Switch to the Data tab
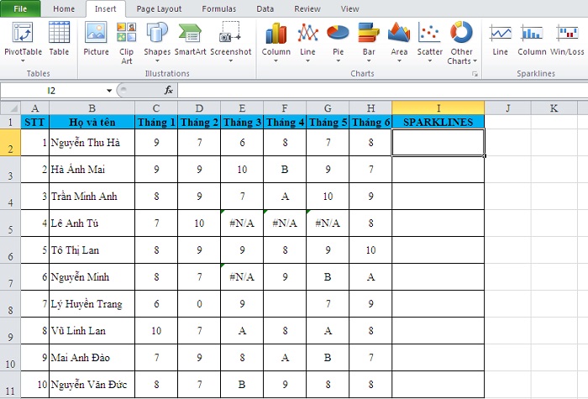 click(265, 8)
